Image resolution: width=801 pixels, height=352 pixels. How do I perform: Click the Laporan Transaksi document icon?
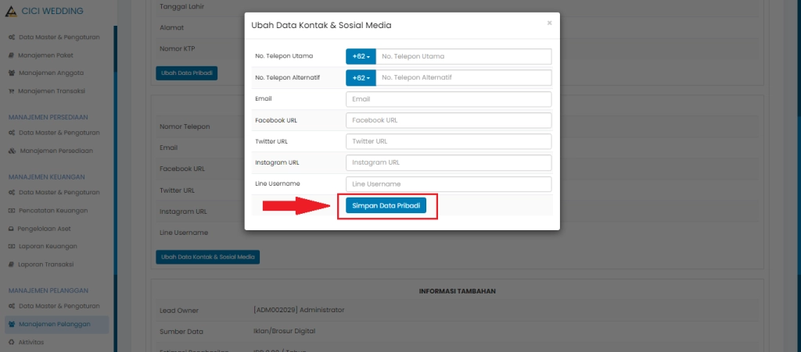coord(11,264)
